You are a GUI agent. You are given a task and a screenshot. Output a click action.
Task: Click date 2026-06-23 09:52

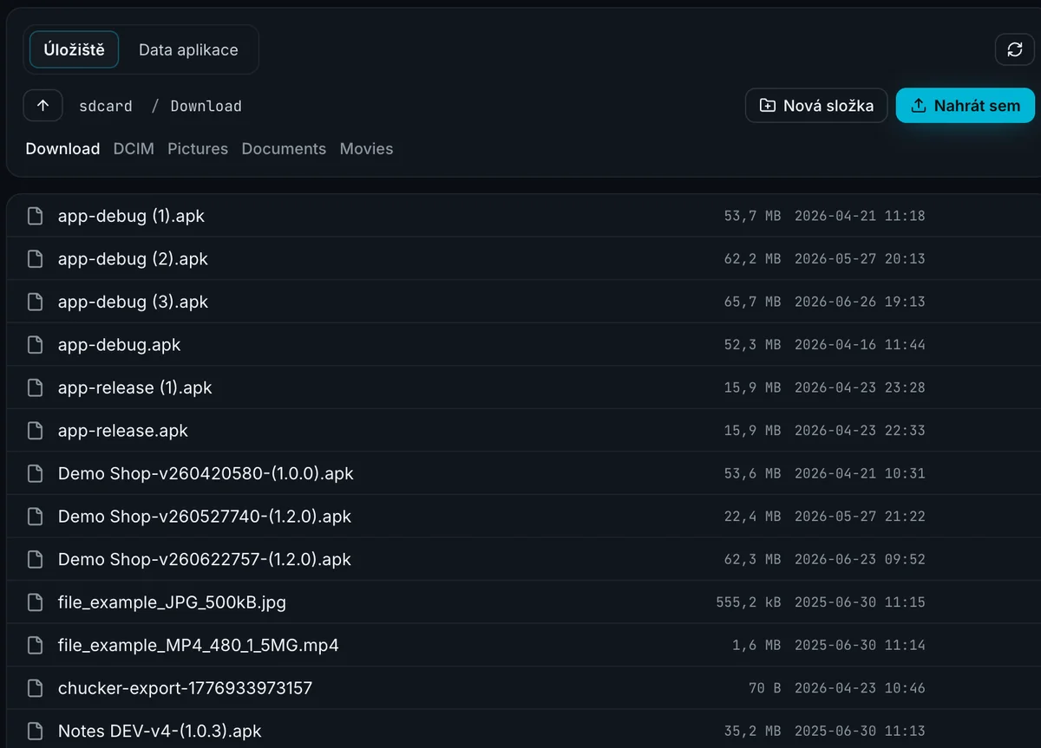point(860,560)
